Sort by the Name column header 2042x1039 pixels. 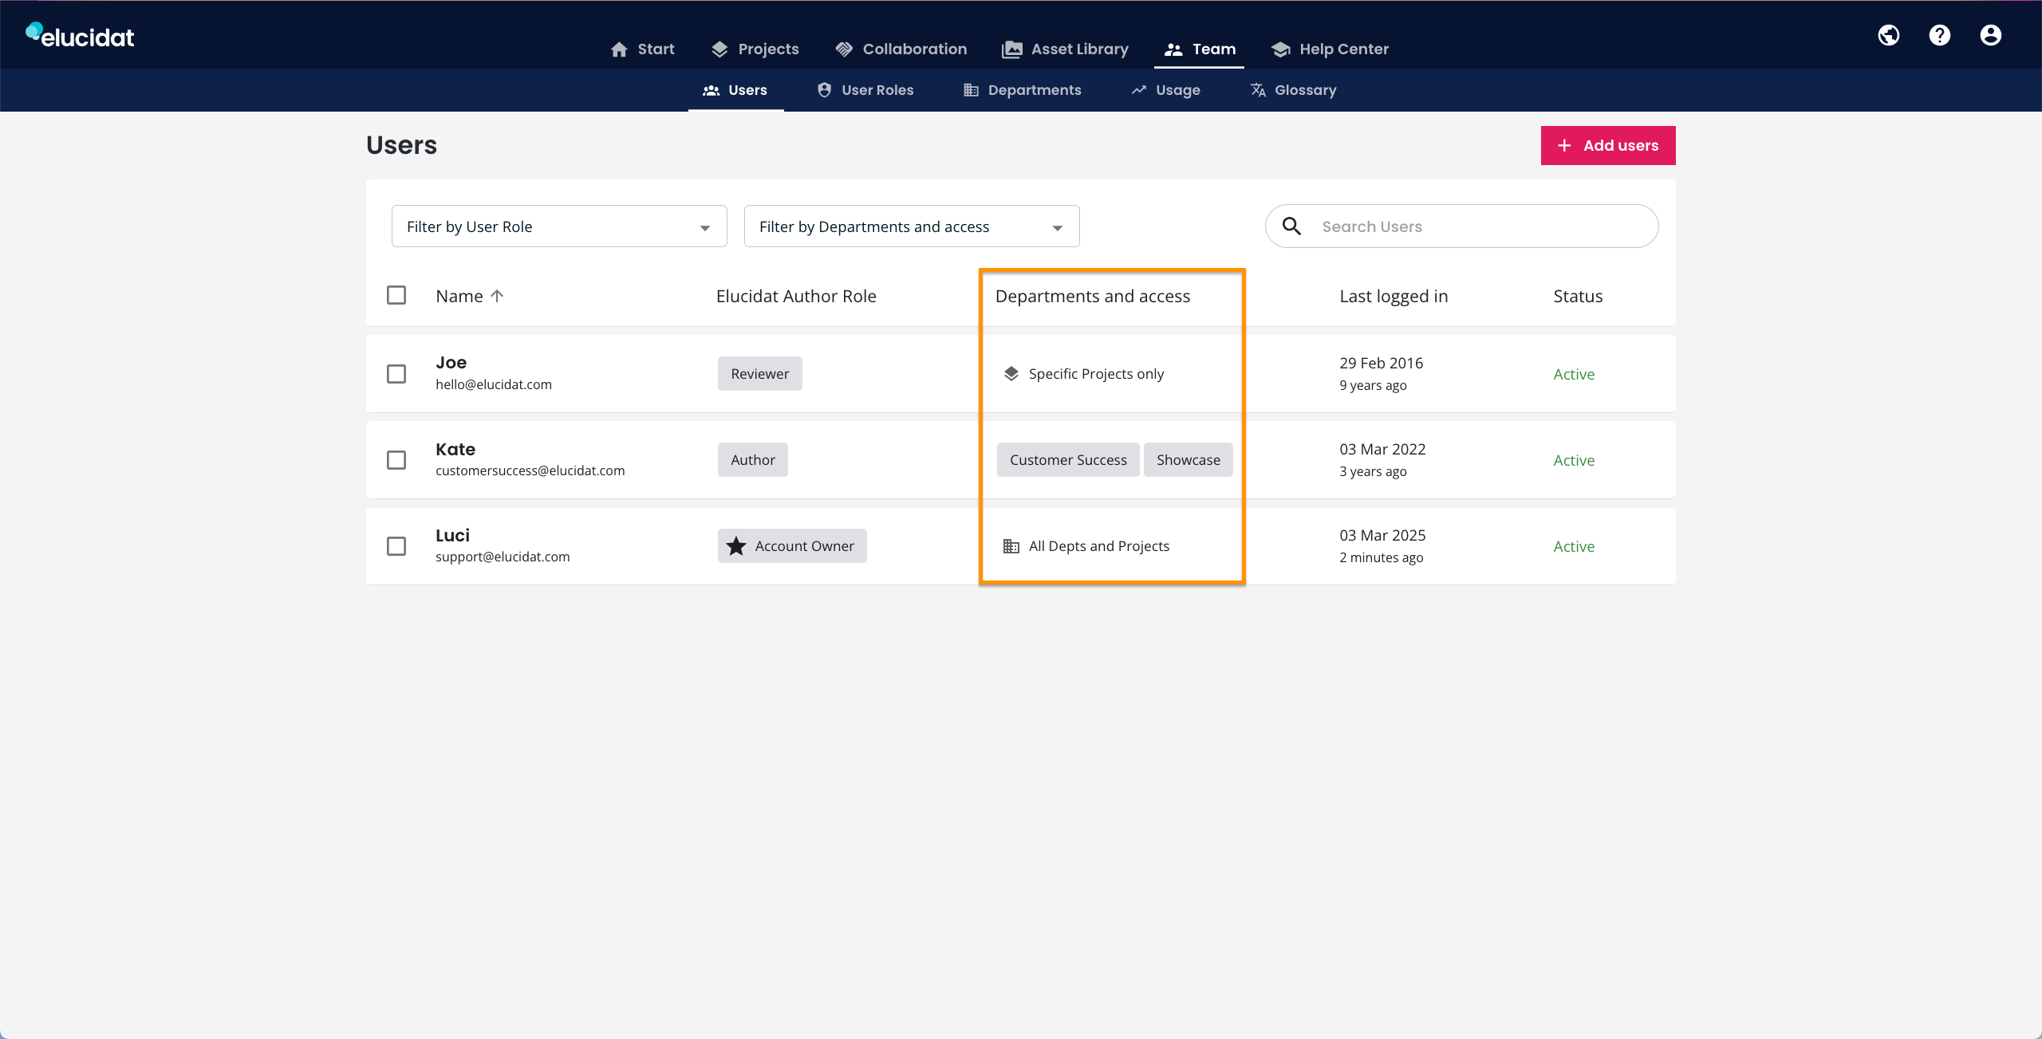470,296
